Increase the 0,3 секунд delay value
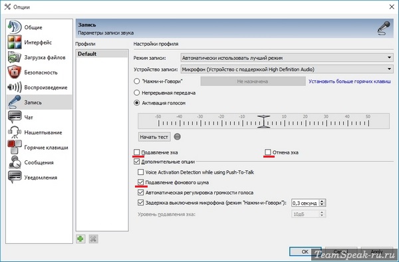Image resolution: width=399 pixels, height=262 pixels. pyautogui.click(x=322, y=201)
